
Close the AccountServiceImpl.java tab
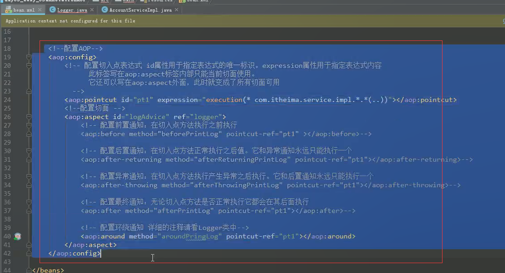176,9
